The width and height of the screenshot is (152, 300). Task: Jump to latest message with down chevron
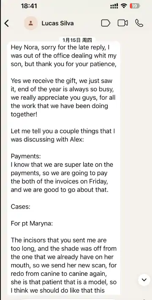tap(144, 280)
